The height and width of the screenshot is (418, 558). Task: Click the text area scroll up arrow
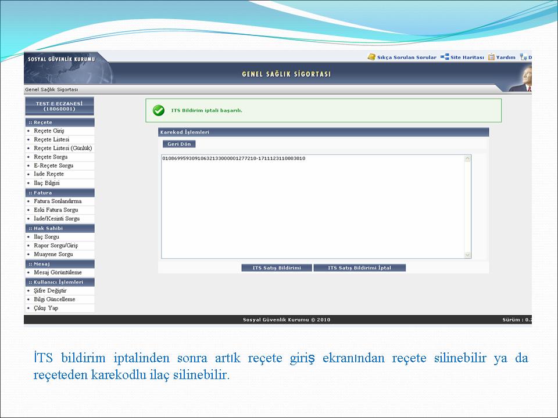pos(467,158)
